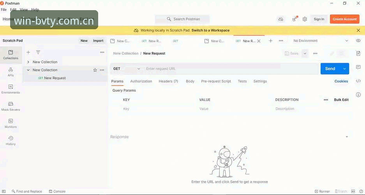Add a new collection with plus icon
This screenshot has height=195, width=365.
pos(28,52)
